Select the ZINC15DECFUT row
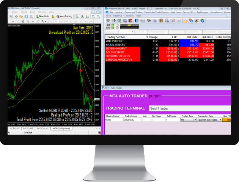239x182 pixels. [x=168, y=41]
